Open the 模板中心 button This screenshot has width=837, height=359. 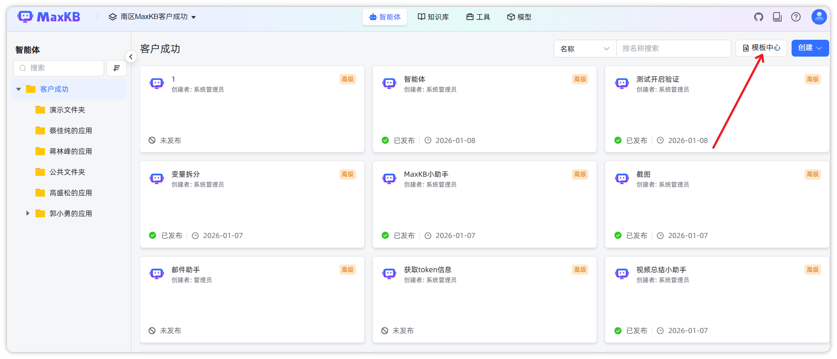[x=761, y=48]
